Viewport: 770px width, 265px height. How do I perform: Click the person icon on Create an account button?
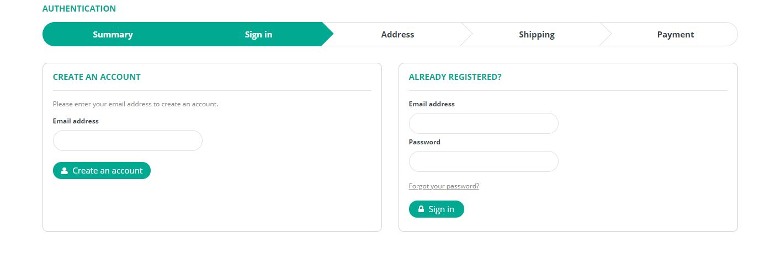click(x=64, y=171)
